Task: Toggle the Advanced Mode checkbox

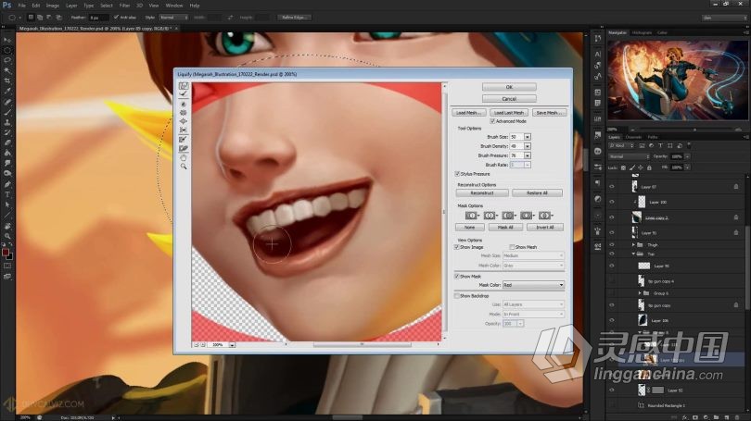Action: point(492,121)
